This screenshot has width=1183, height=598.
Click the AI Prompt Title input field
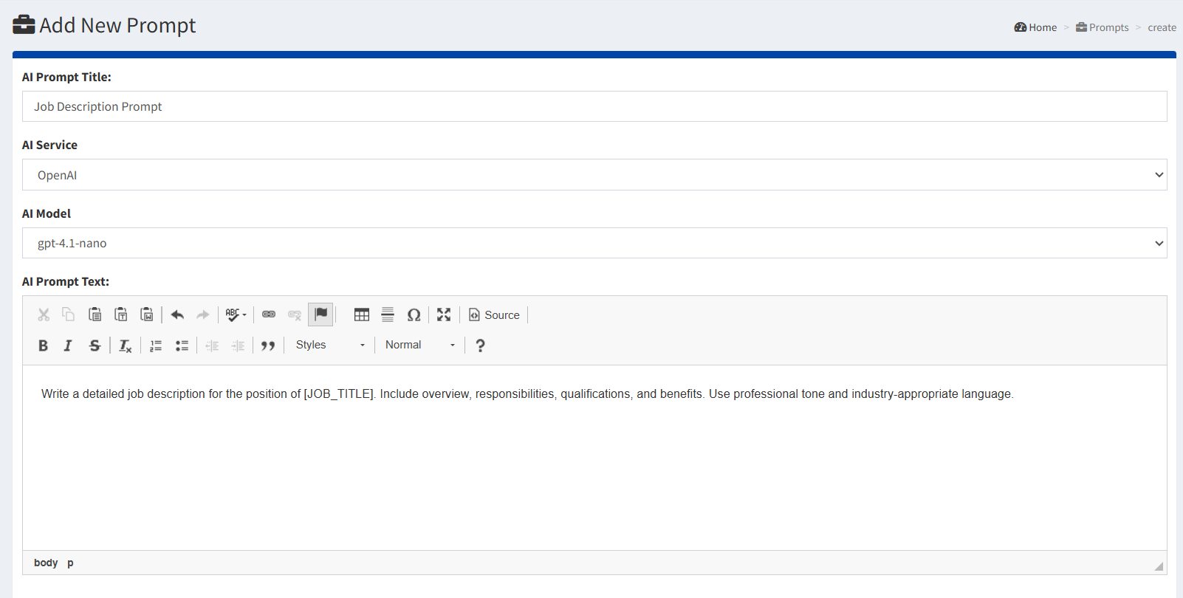point(594,107)
